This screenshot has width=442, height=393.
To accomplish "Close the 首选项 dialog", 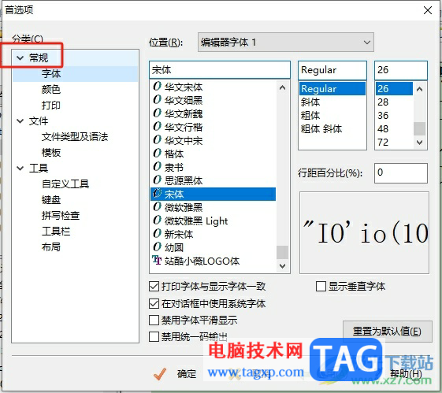I will [428, 10].
